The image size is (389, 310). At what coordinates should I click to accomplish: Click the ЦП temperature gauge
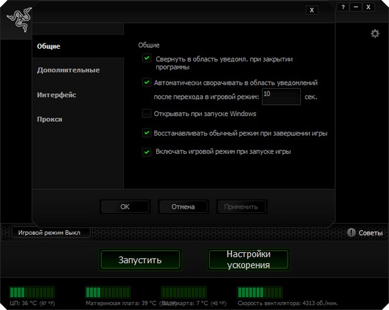click(x=32, y=292)
